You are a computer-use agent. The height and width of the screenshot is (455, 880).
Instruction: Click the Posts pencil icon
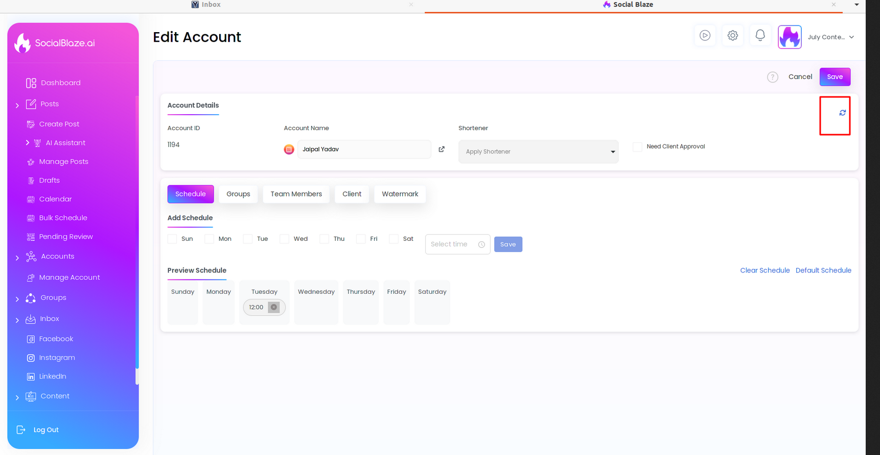(x=31, y=104)
